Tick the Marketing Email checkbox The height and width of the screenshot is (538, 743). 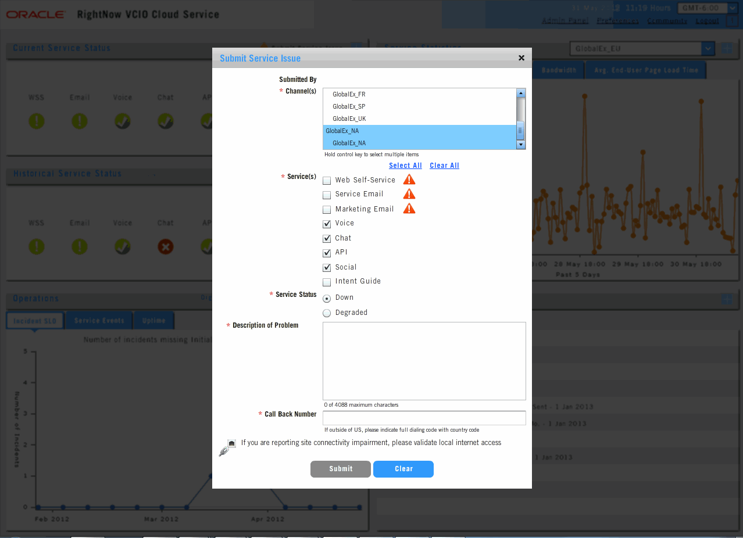327,209
